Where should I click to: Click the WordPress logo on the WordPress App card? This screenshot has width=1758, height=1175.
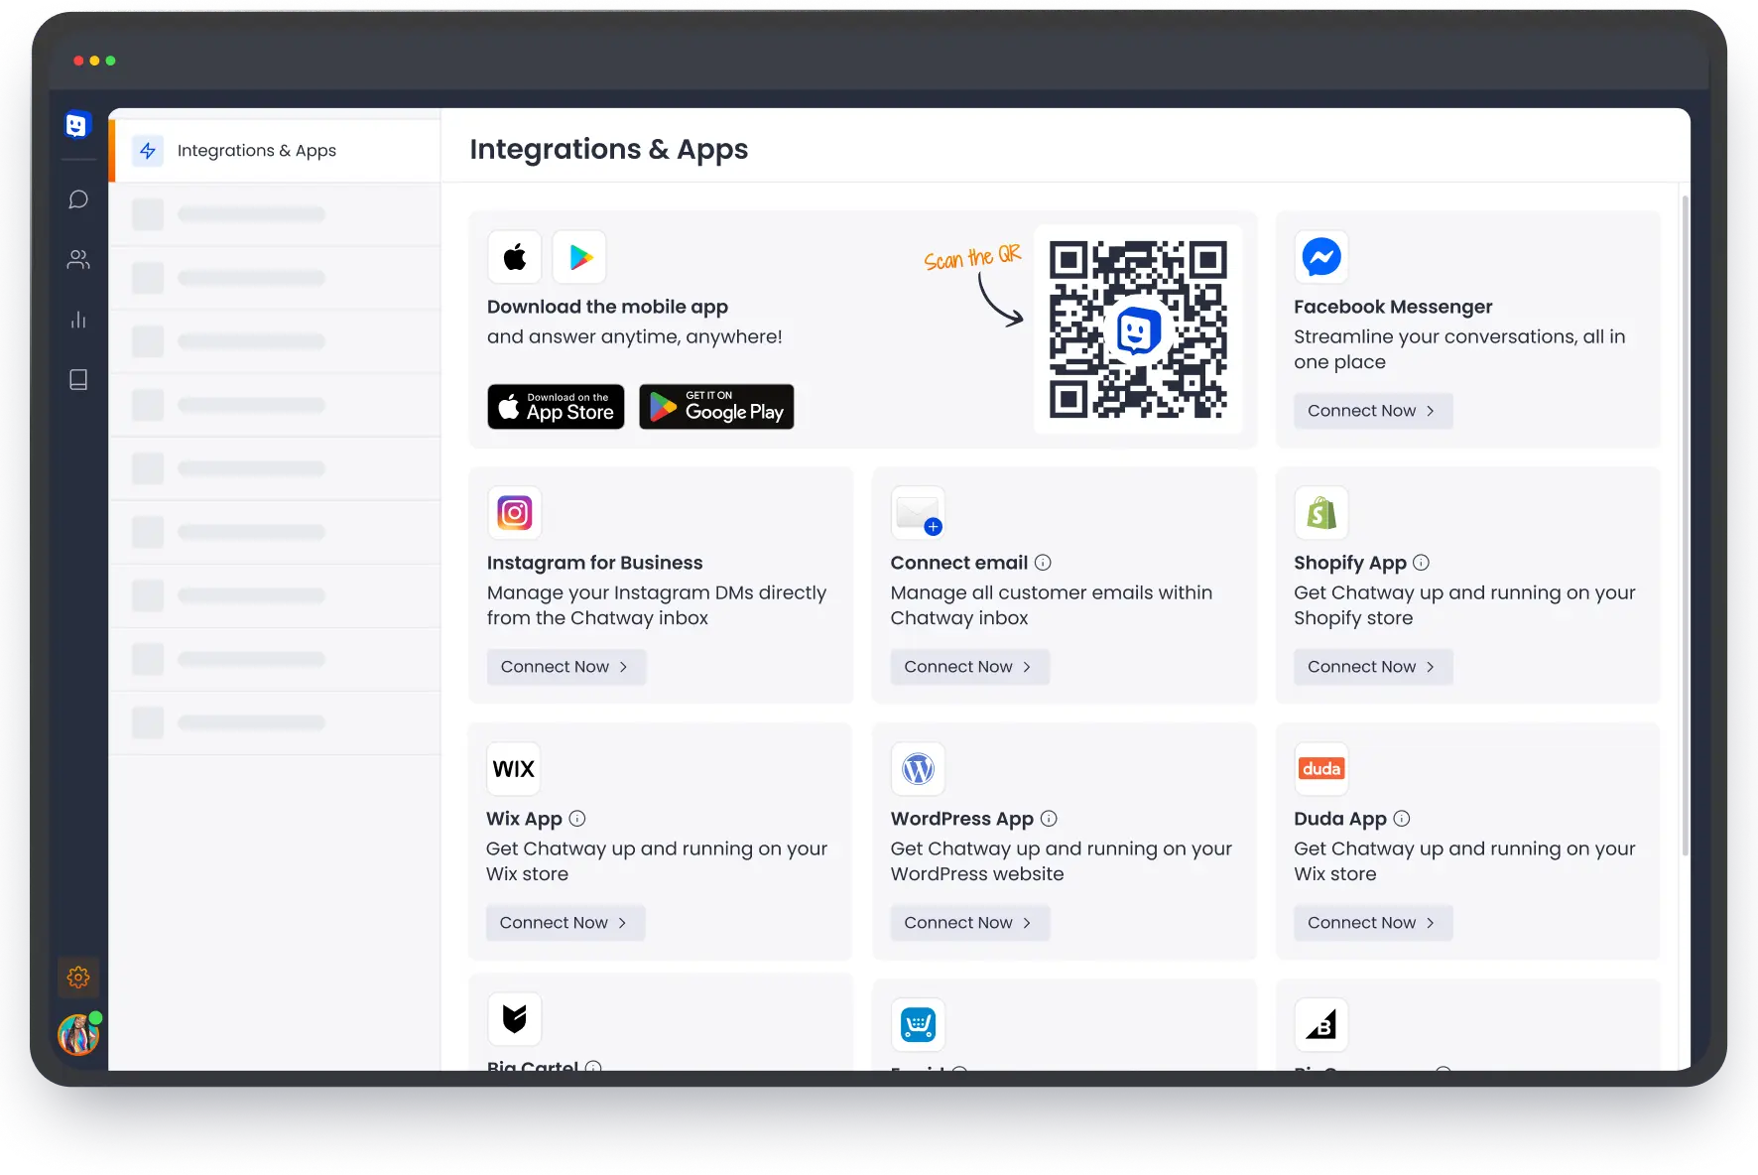[918, 768]
